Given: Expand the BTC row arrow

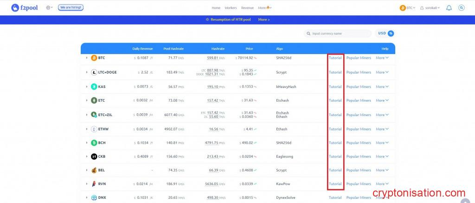Looking at the screenshot, I should (x=87, y=58).
